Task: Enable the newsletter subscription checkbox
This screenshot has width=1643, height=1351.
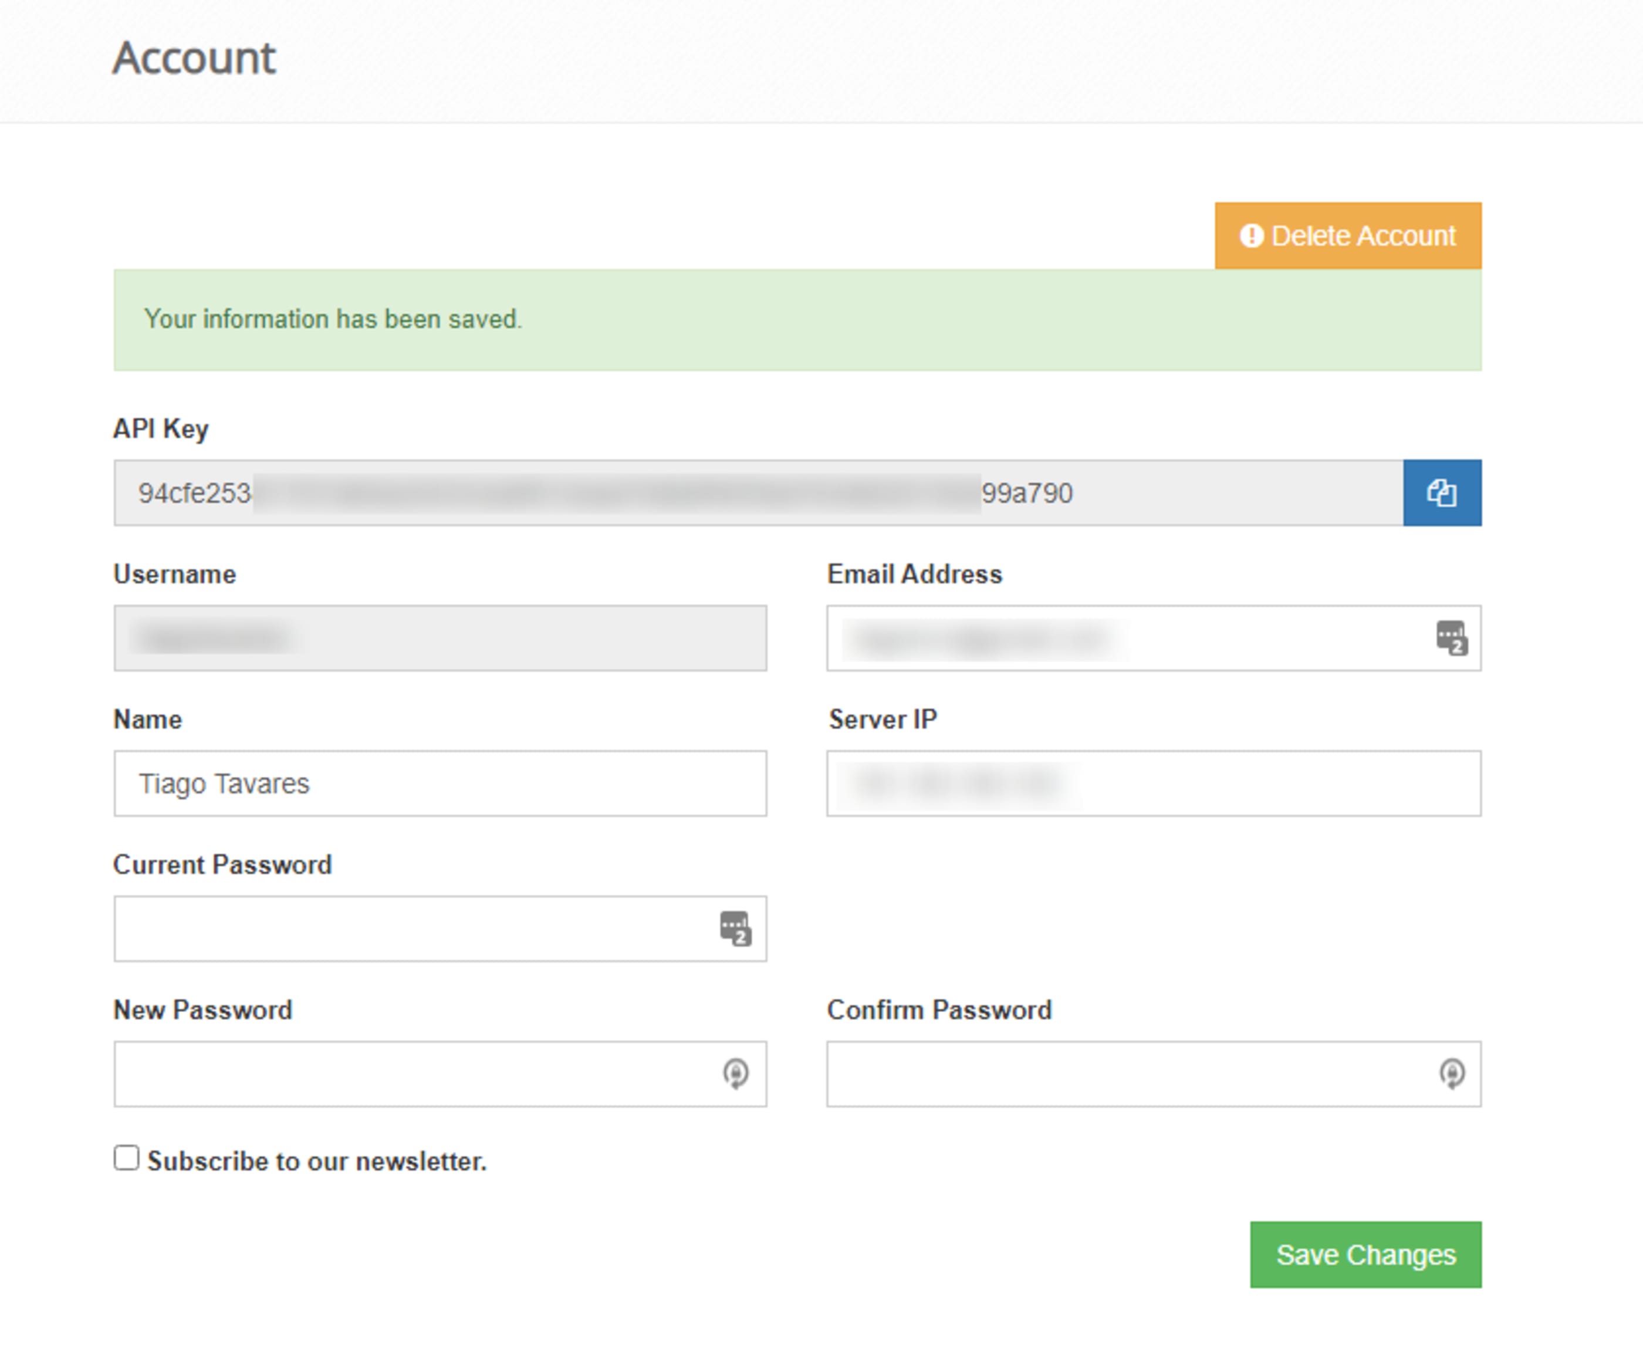Action: click(126, 1158)
